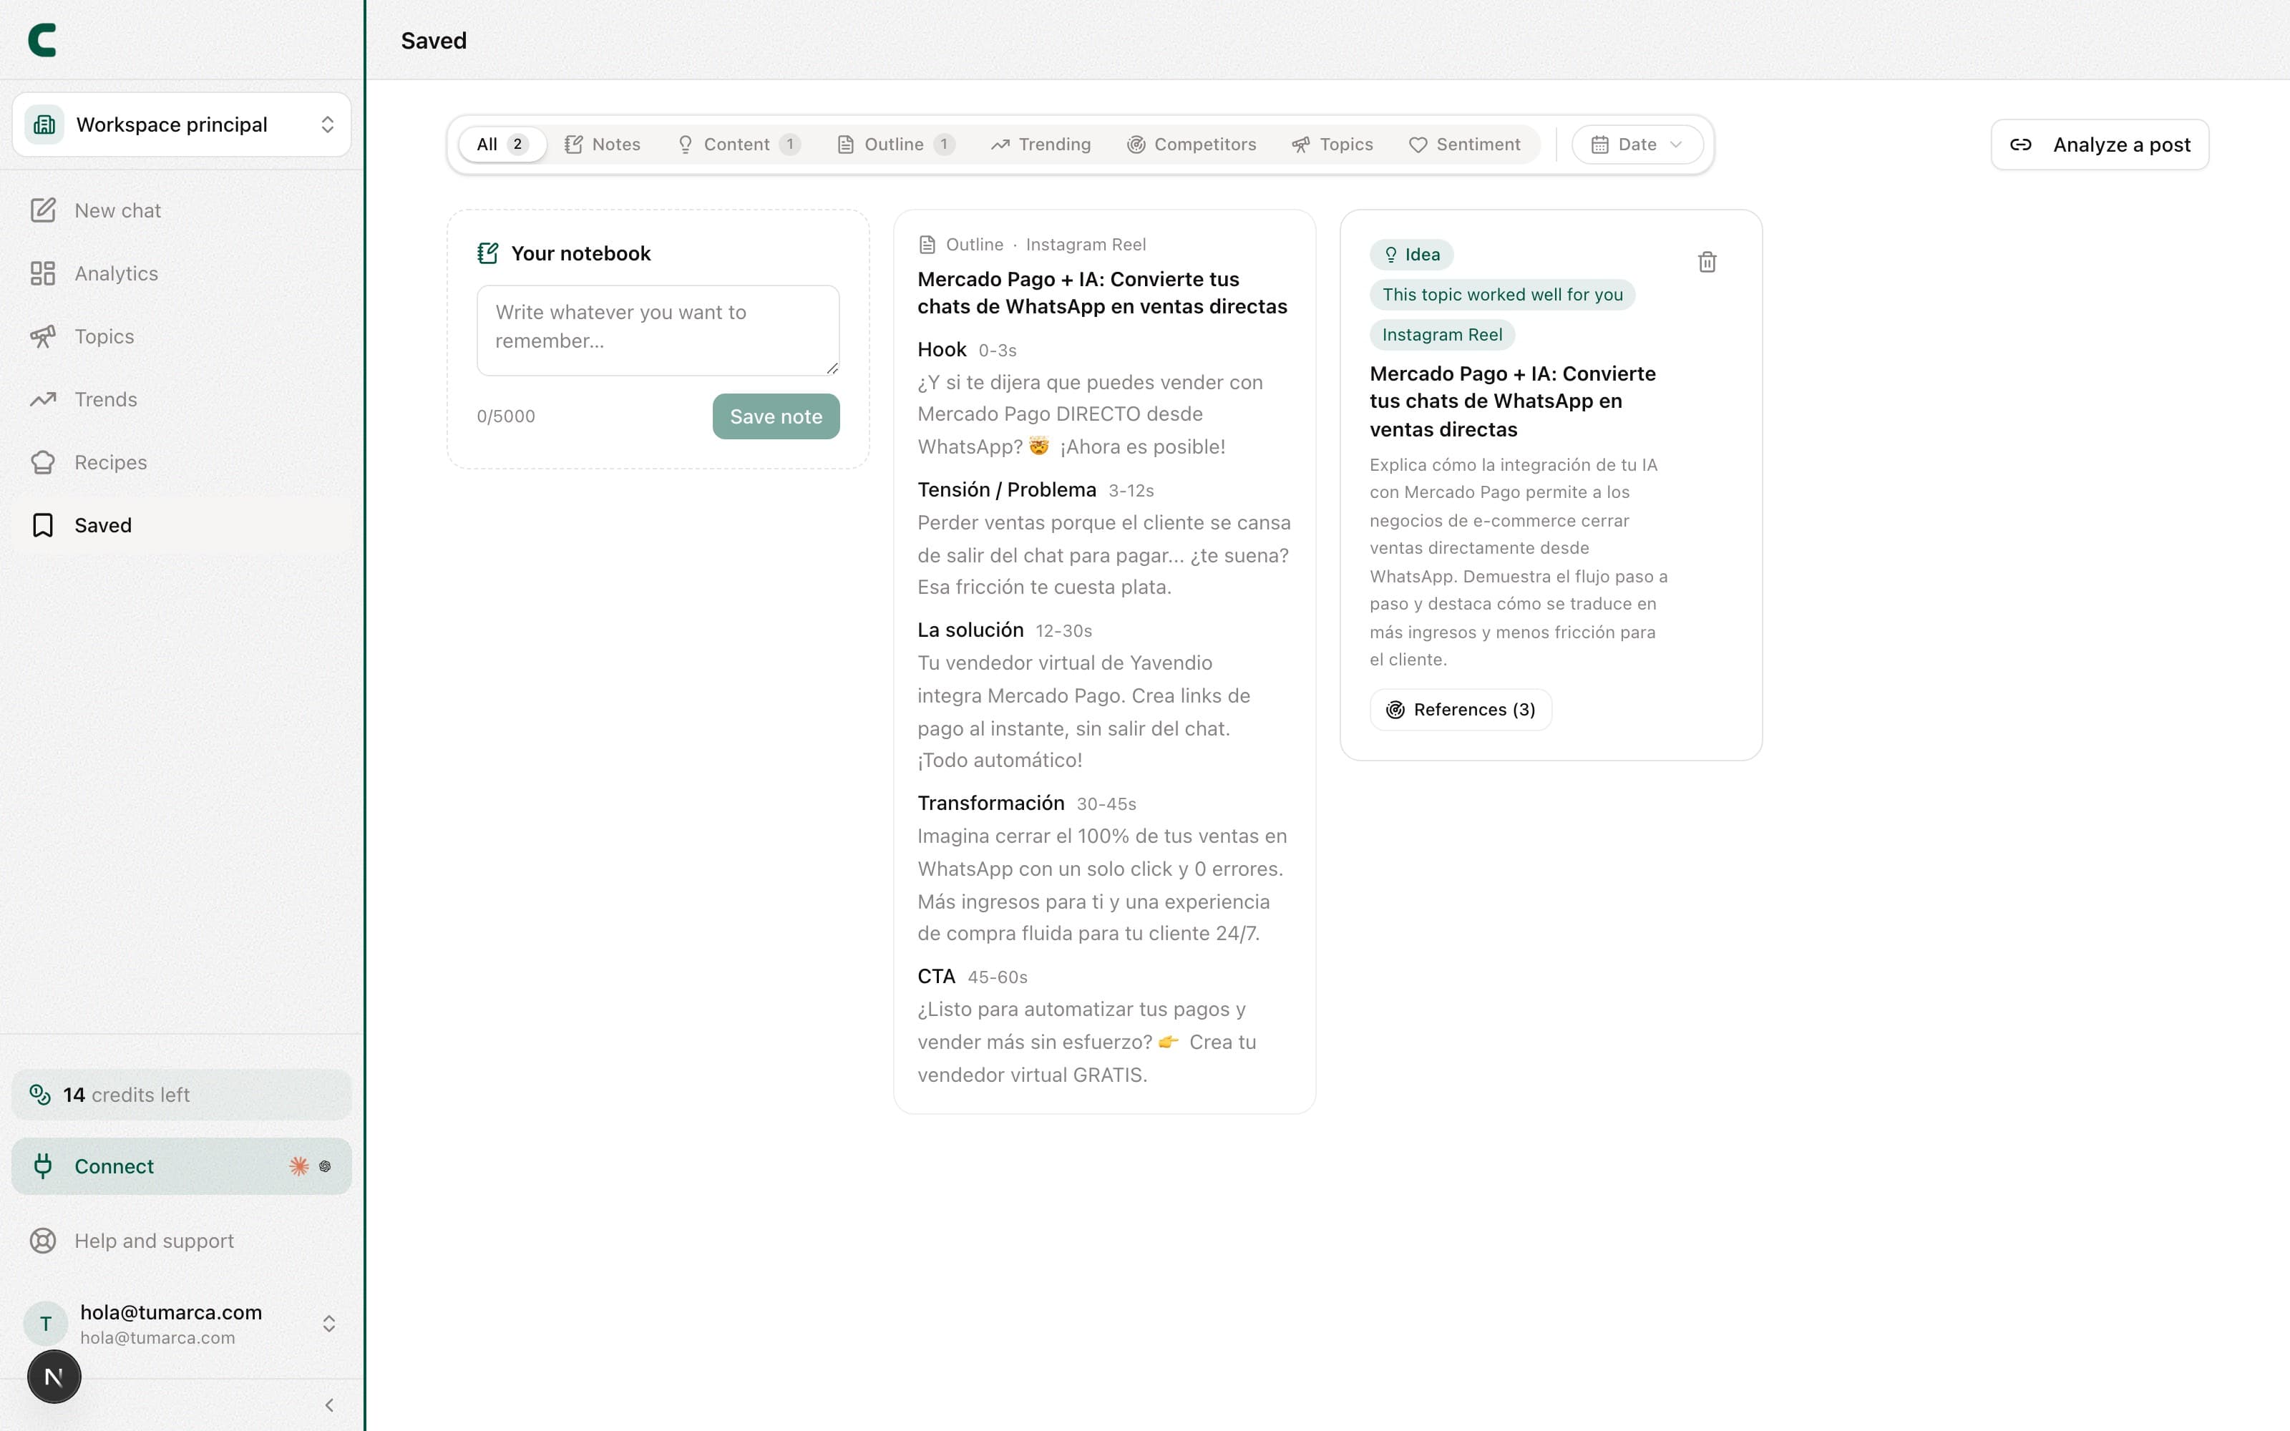Click the notebook text input field
This screenshot has height=1431, width=2290.
click(x=658, y=331)
